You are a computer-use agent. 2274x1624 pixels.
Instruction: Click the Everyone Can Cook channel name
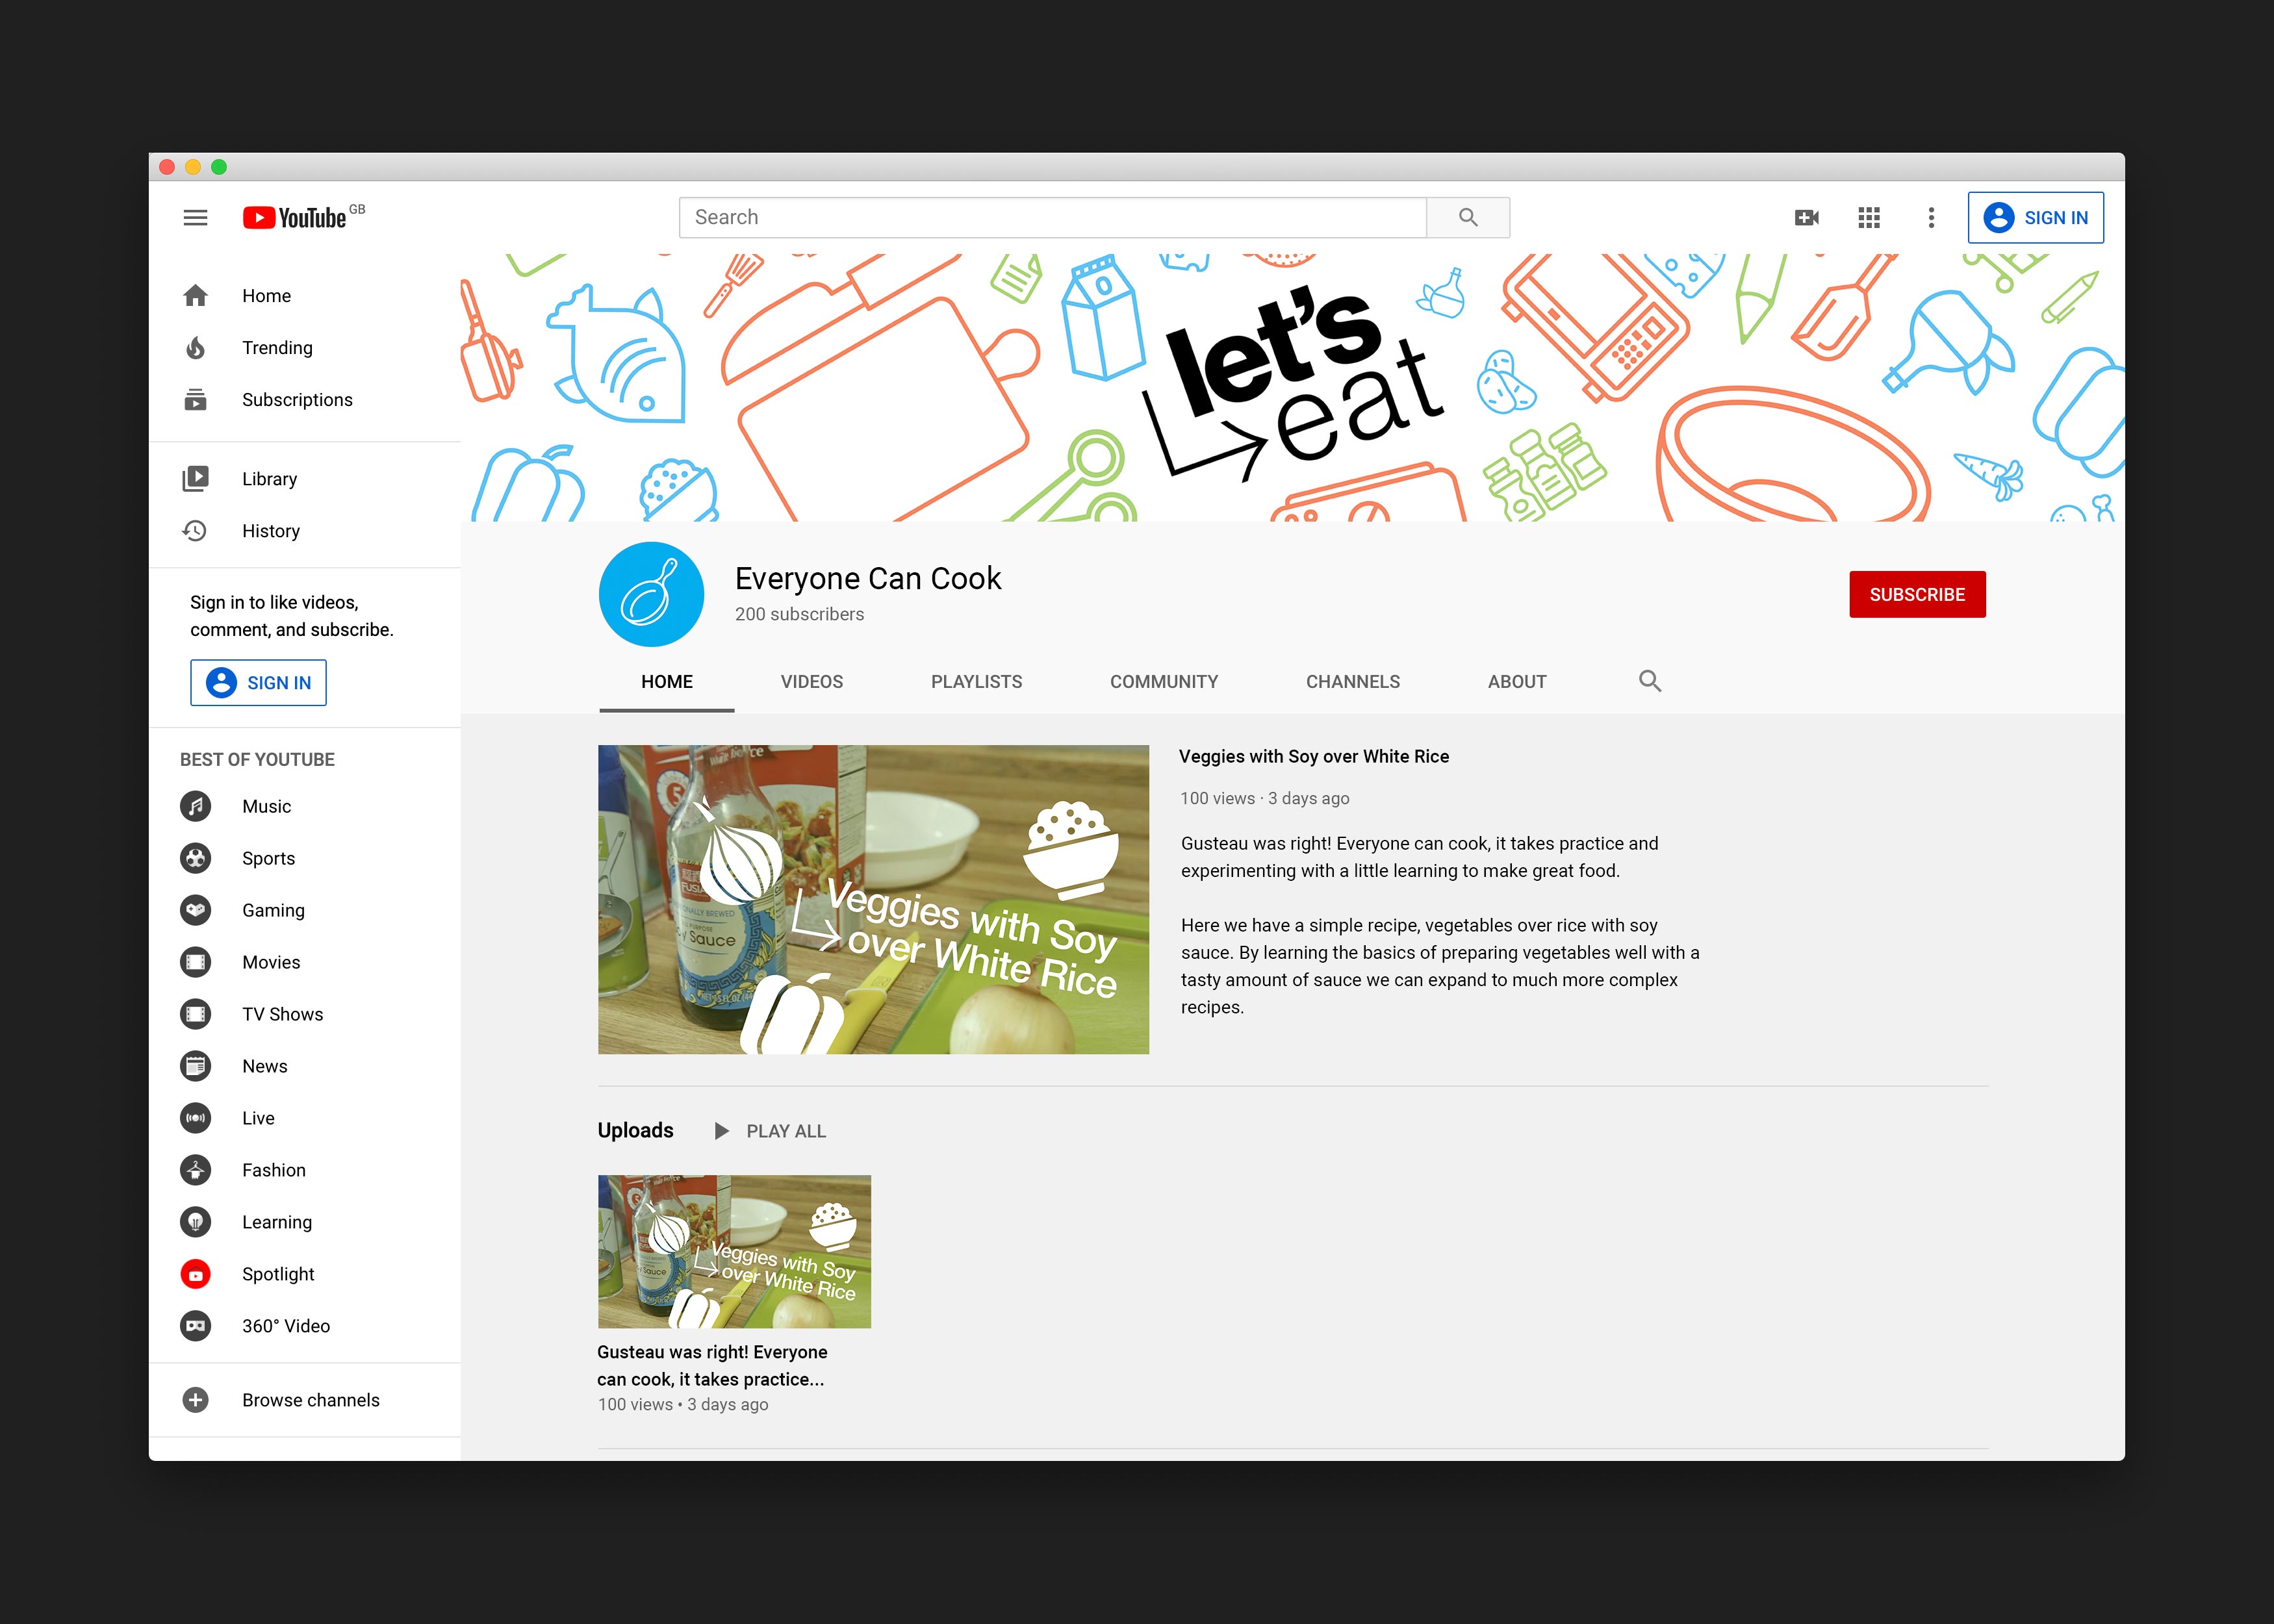(x=867, y=578)
